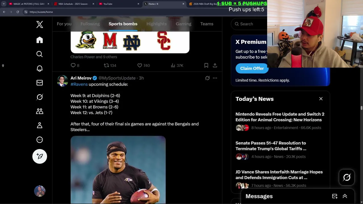Open the college logos image card
Screen dimensions: 363x204
click(x=130, y=42)
